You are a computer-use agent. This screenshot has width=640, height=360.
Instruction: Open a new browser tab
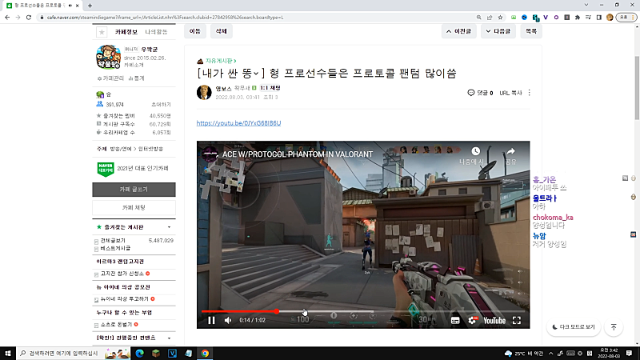pyautogui.click(x=90, y=6)
